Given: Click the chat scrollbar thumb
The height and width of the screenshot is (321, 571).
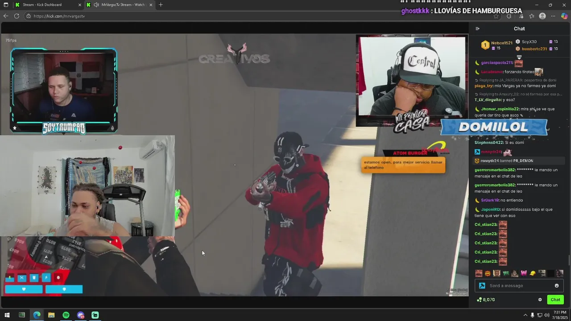Looking at the screenshot, I should pyautogui.click(x=569, y=260).
